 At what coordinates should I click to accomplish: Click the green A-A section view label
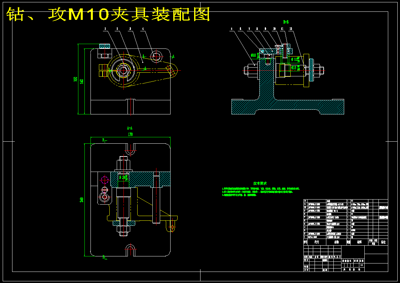pos(130,128)
